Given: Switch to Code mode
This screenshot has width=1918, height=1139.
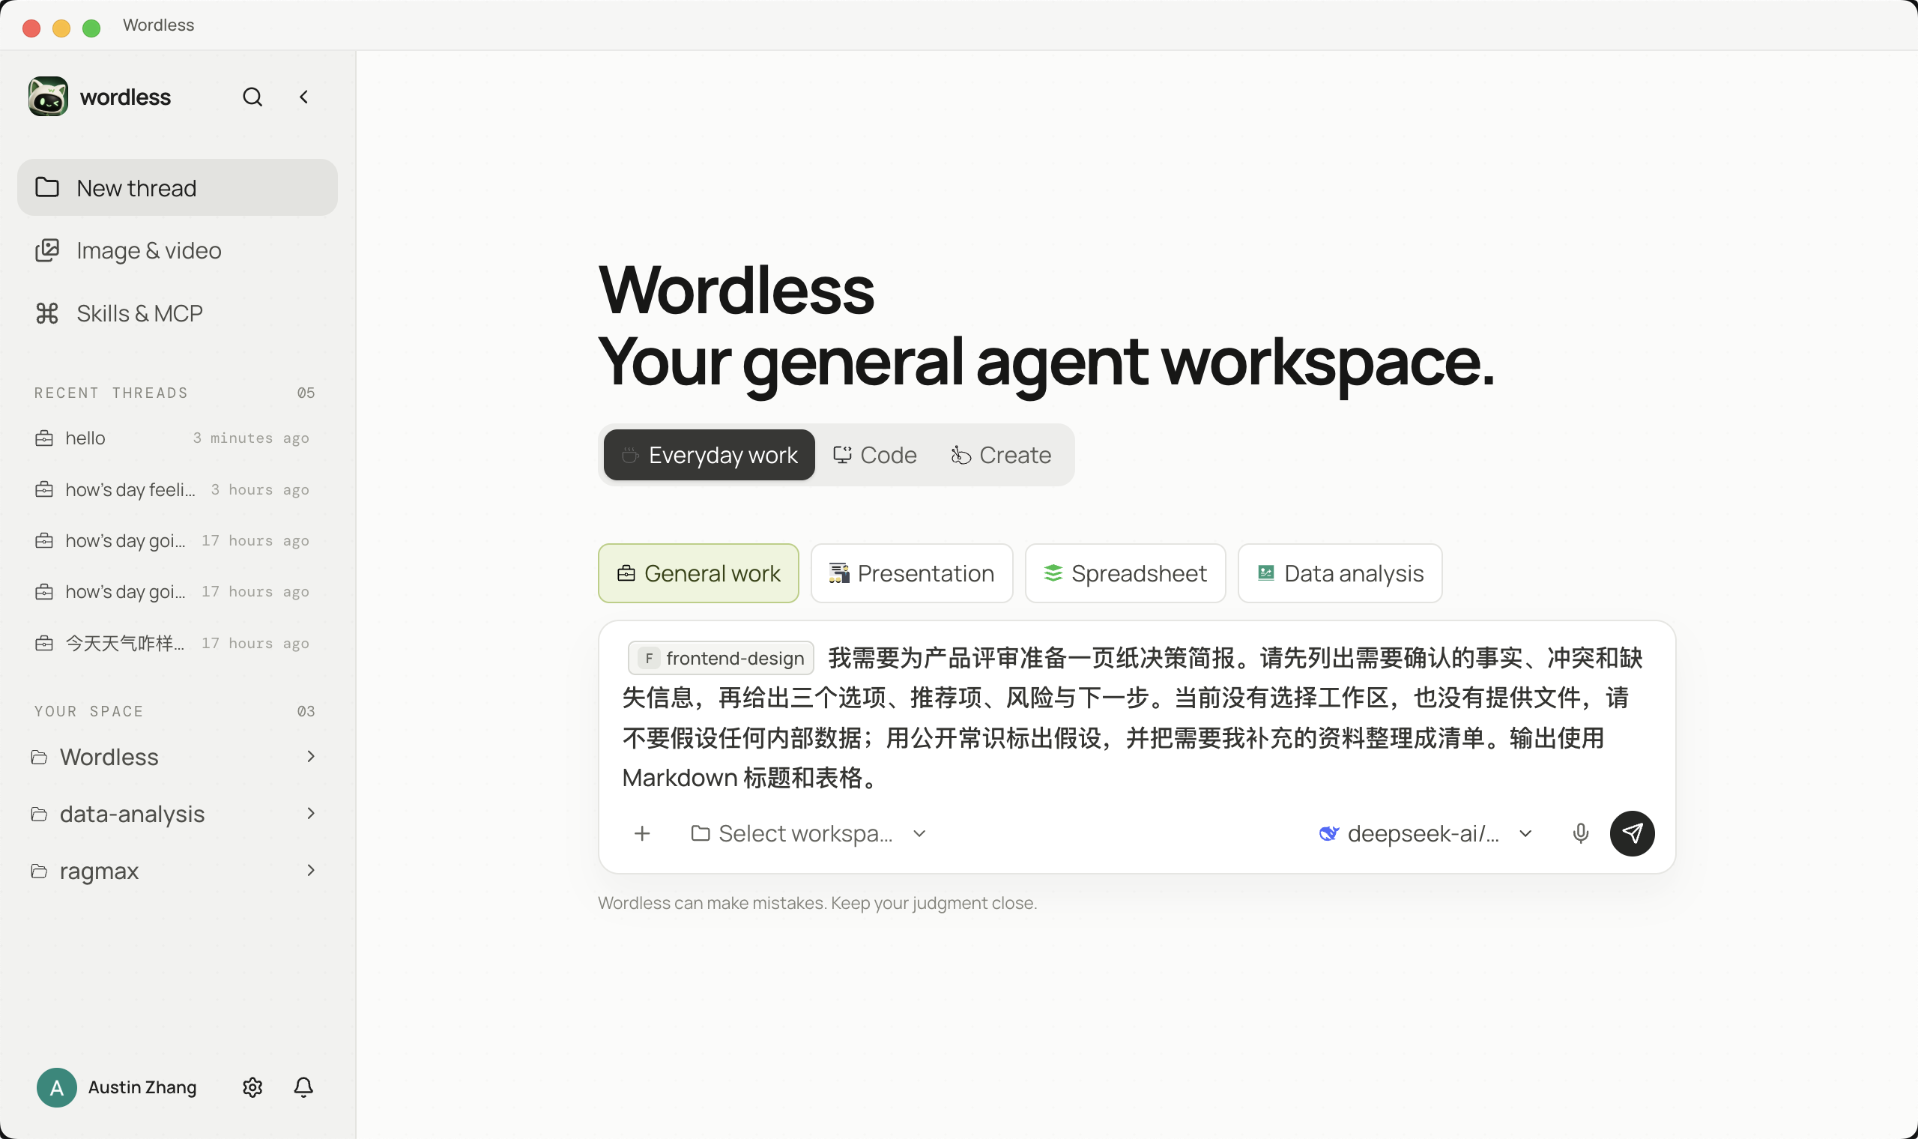Looking at the screenshot, I should [874, 455].
